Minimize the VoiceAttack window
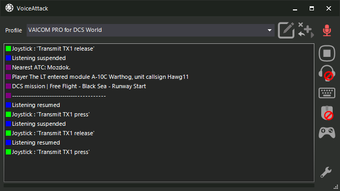This screenshot has width=340, height=191. [x=295, y=8]
